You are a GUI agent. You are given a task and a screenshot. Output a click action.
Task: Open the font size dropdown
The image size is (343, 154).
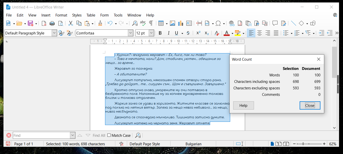click(x=151, y=33)
